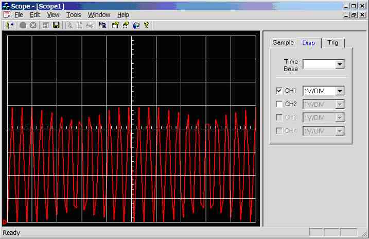This screenshot has height=239, width=369.
Task: Click the green floppy disk save icon
Action: (x=56, y=25)
